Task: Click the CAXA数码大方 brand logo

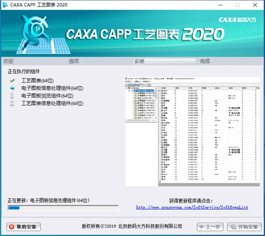Action: pyautogui.click(x=237, y=20)
